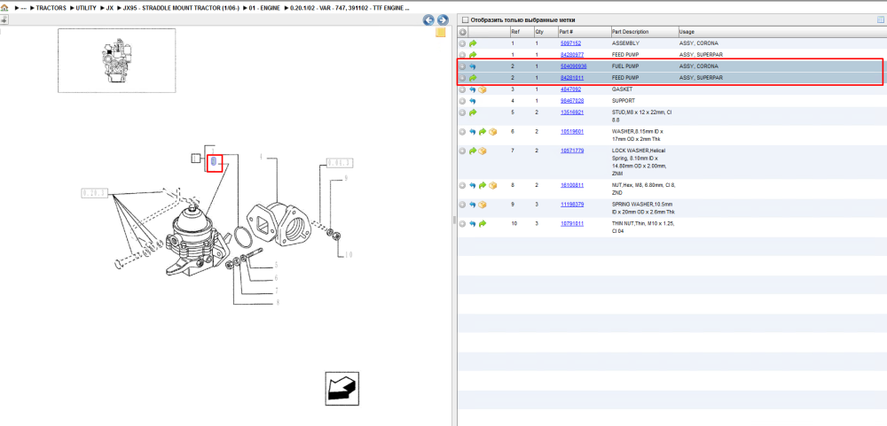This screenshot has width=887, height=426.
Task: Click green arrow on THIN NUT row
Action: tap(483, 224)
